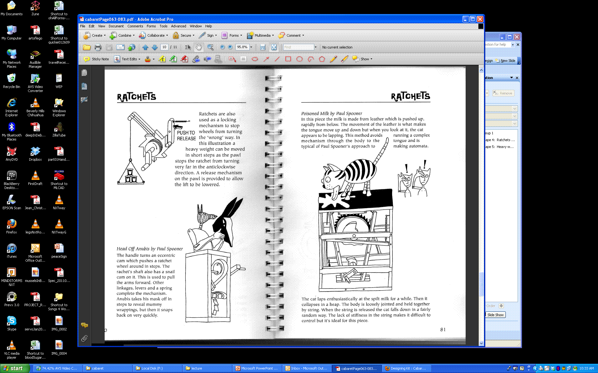Screen dimensions: 598x373
Task: Select the Stamp tool icon
Action: tap(148, 59)
